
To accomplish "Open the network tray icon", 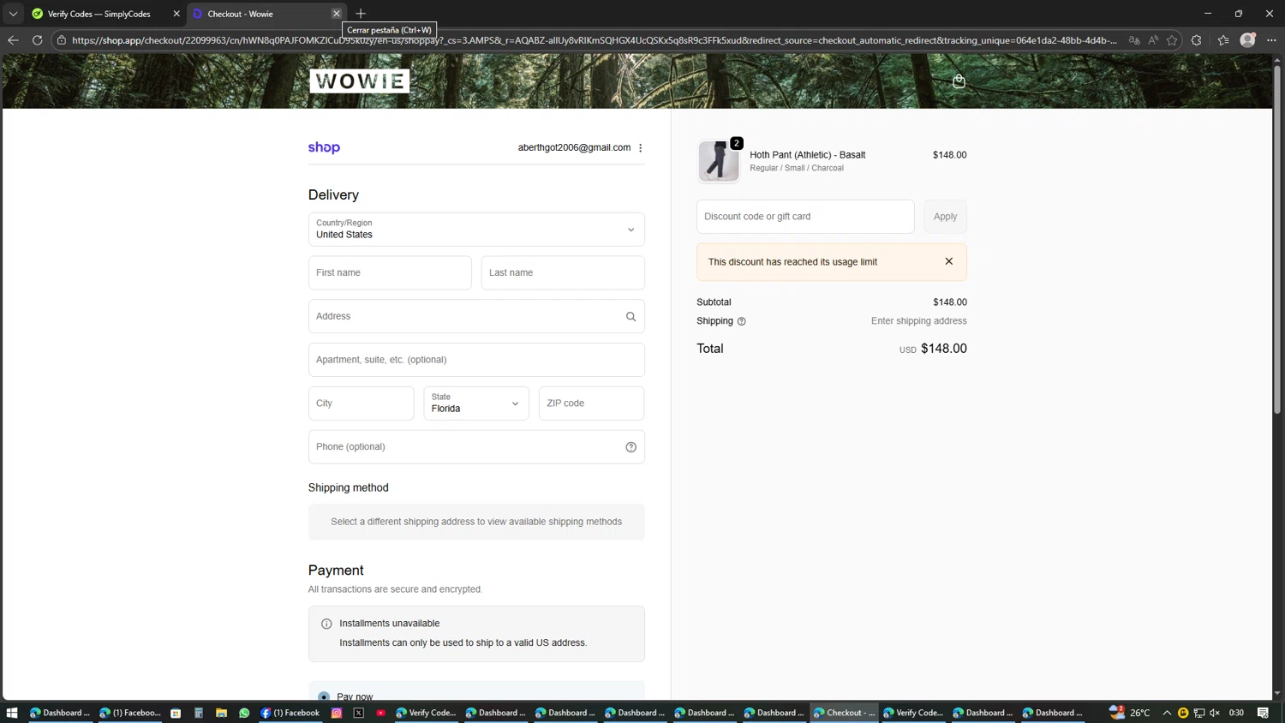I will click(1199, 713).
